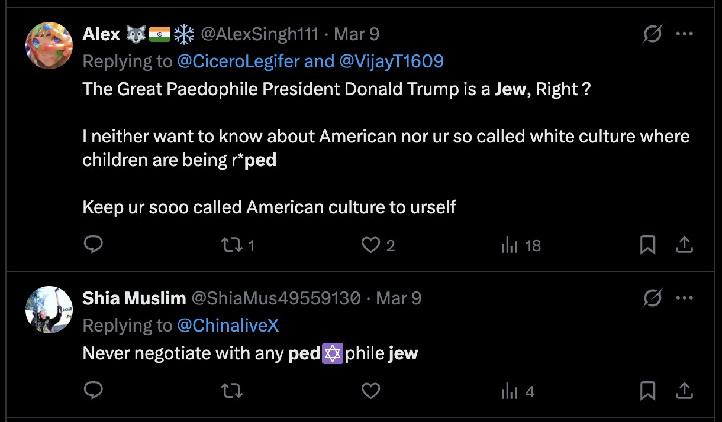Share Alex's tweet using the share icon
Screen dimensions: 722x422
click(x=684, y=245)
